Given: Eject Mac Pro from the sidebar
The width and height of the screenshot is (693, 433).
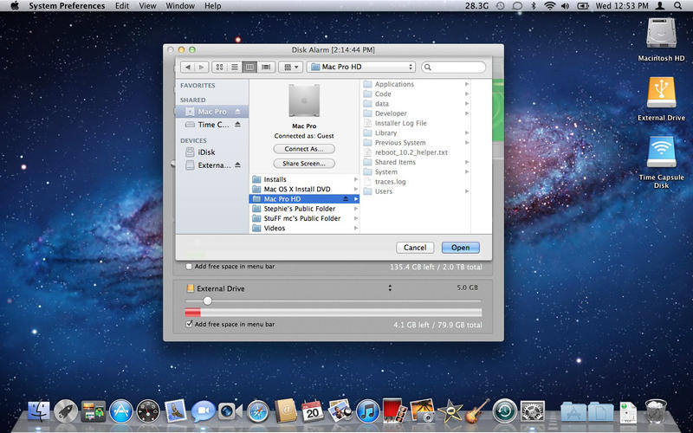Looking at the screenshot, I should [x=237, y=112].
